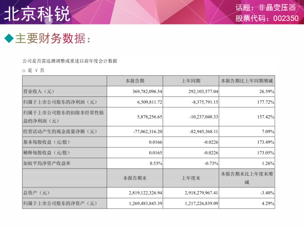This screenshot has height=228, width=304.
Task: Click the value 0.53%
Action: click(156, 163)
